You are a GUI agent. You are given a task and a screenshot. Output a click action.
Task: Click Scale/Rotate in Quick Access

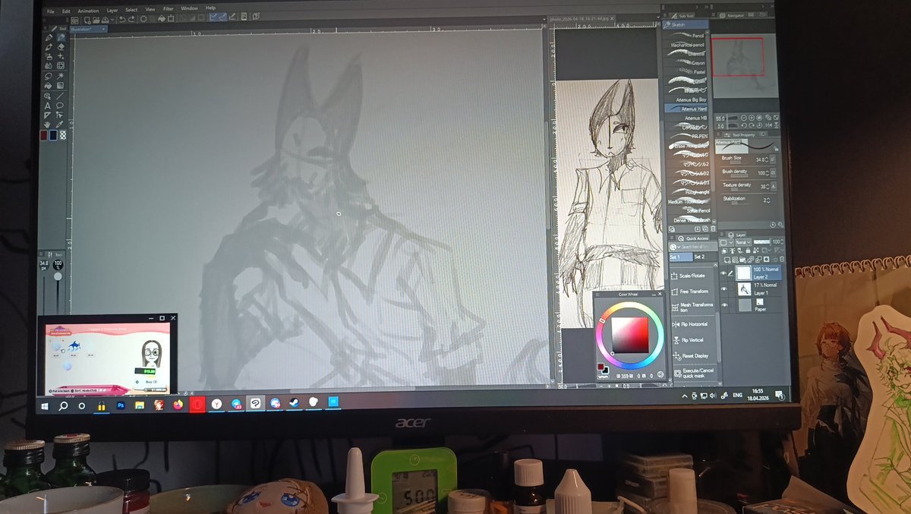[688, 276]
